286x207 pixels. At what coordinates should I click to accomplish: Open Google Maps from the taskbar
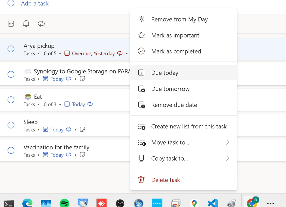pyautogui.click(x=194, y=203)
